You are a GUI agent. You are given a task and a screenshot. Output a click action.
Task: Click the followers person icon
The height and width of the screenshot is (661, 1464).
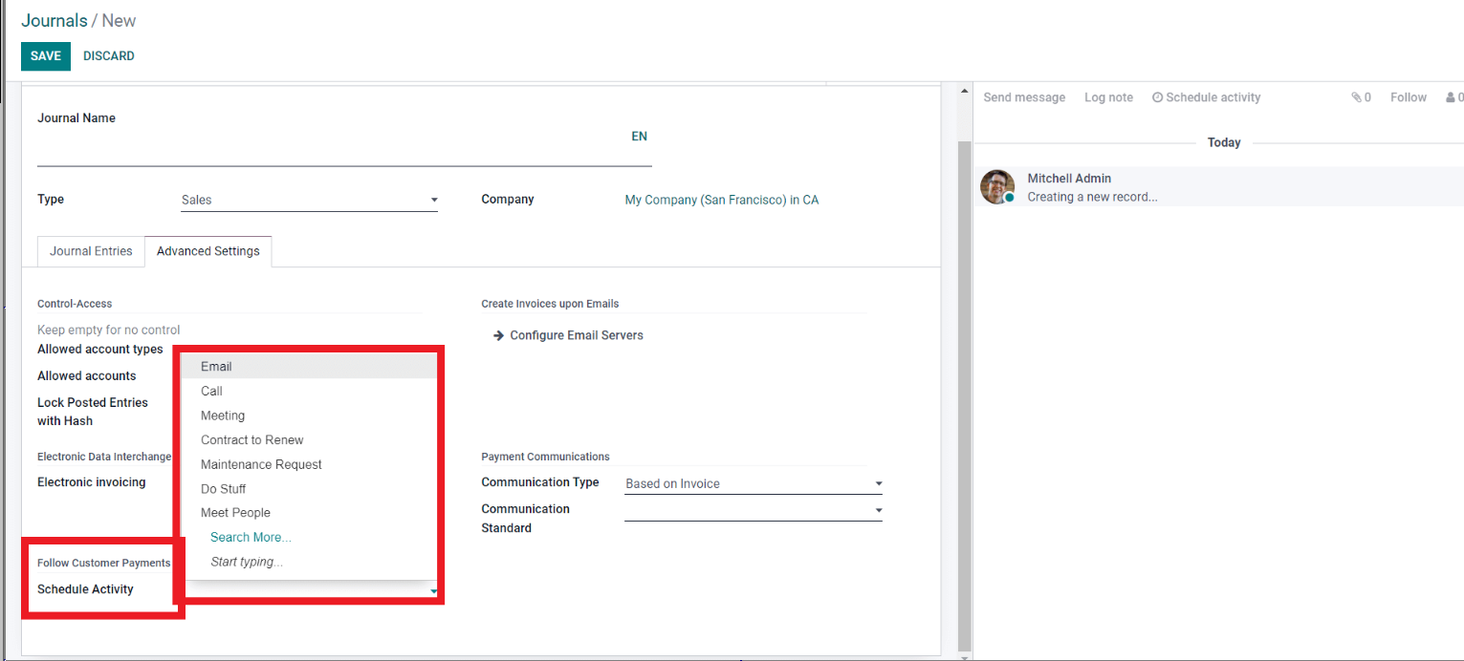[1451, 97]
